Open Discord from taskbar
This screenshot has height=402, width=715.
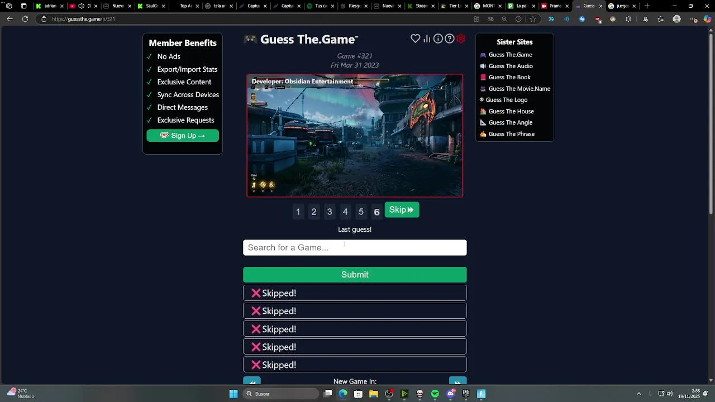451,394
